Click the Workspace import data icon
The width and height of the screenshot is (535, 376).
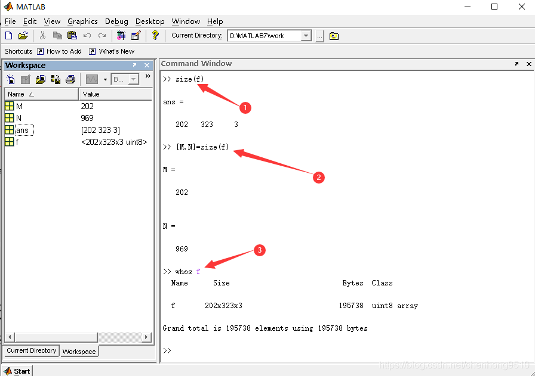click(41, 79)
